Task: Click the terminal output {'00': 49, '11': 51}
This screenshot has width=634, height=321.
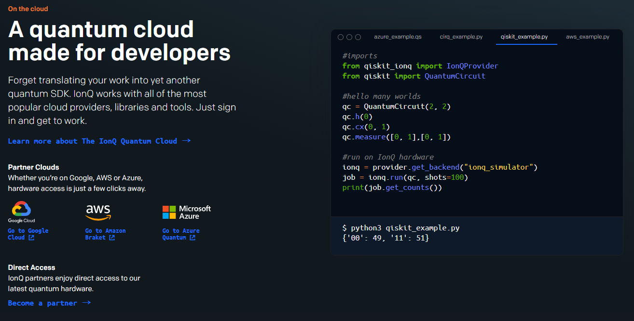Action: pos(386,238)
